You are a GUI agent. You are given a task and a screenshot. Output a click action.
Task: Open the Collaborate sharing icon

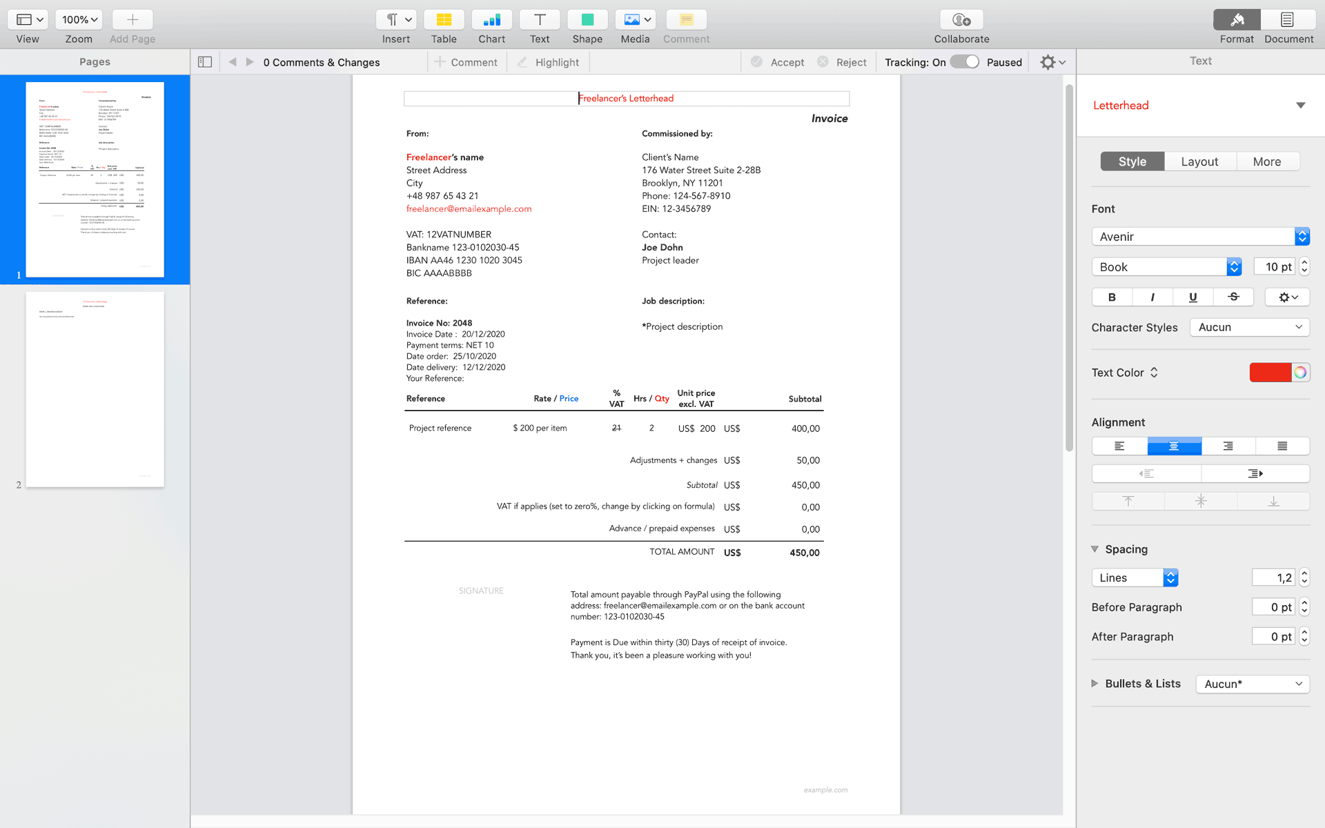click(961, 20)
